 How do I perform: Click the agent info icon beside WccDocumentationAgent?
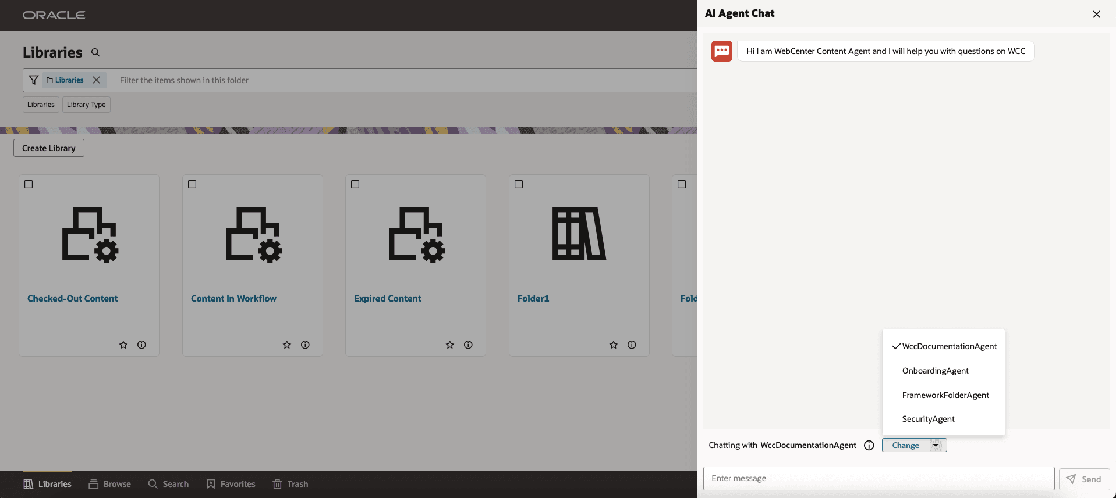869,445
